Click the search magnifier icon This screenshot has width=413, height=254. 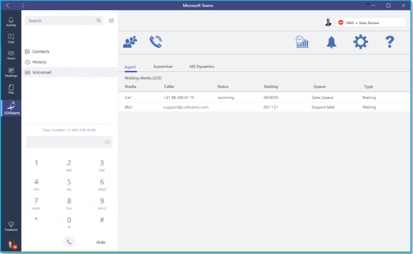(99, 21)
